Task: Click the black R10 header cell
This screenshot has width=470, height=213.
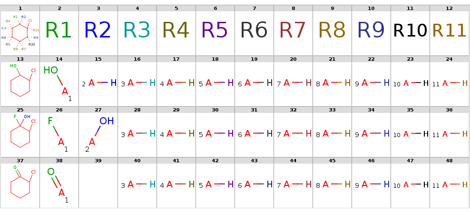Action: point(410,31)
